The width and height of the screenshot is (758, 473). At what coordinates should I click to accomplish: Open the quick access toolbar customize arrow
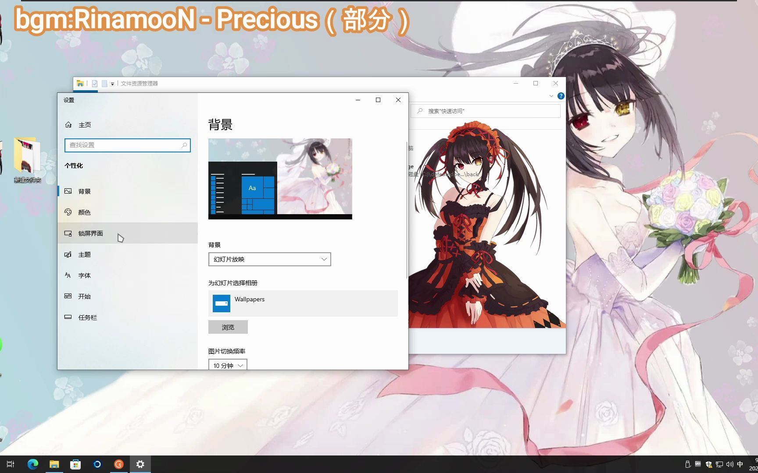point(113,84)
